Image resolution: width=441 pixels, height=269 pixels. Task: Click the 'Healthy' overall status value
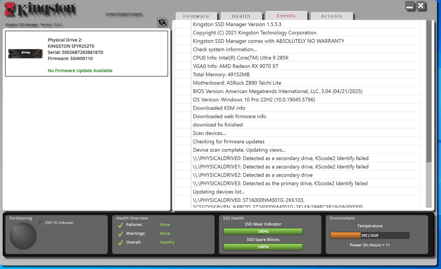(167, 242)
